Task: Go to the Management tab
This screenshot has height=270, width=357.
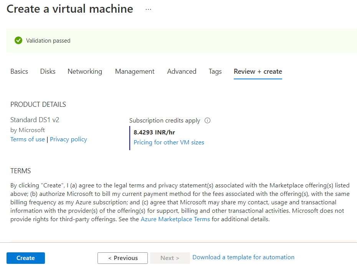Action: point(135,71)
